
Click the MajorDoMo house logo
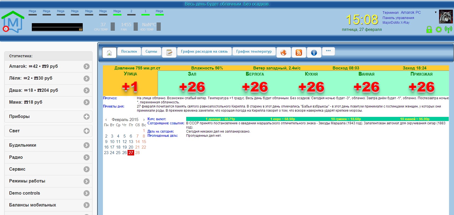[13, 21]
